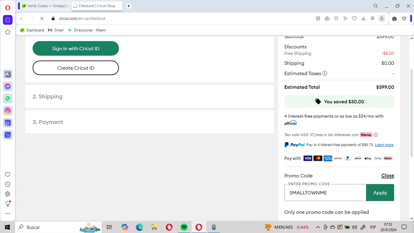Expand the 3. Payment section
This screenshot has height=233, width=414.
(x=149, y=122)
